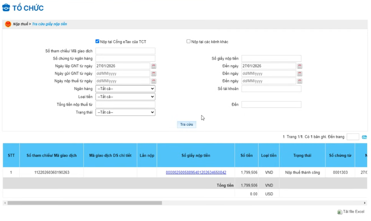Click right arrow of horizontal scrollbar
Viewport: 371px width, 221px height.
[x=365, y=203]
